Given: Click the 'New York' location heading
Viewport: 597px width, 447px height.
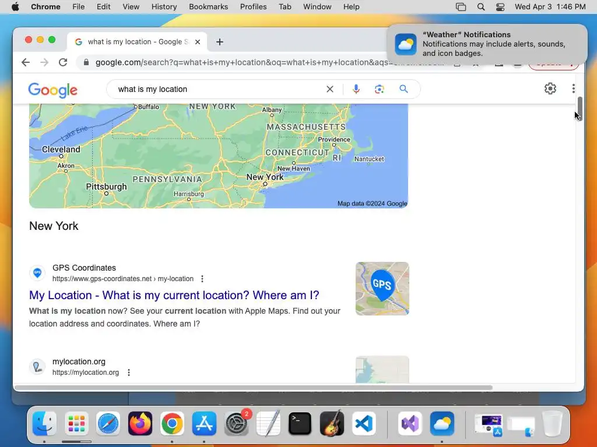Looking at the screenshot, I should [x=54, y=226].
